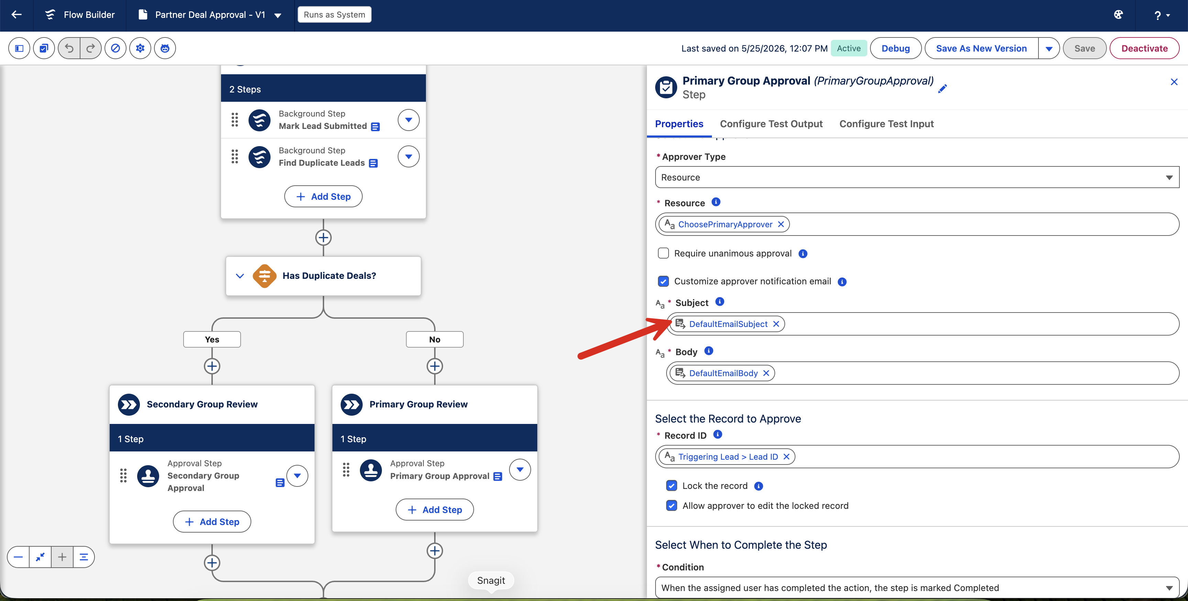Open Save As New Version dropdown arrow

[x=1049, y=48]
